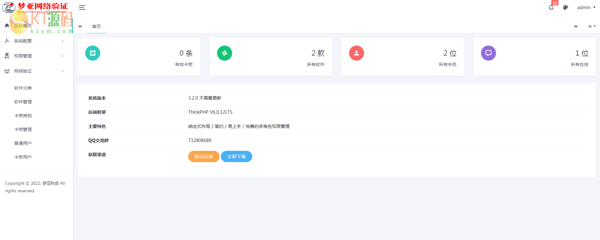
Task: Expand the 权限管理 menu
Action: pyautogui.click(x=36, y=56)
